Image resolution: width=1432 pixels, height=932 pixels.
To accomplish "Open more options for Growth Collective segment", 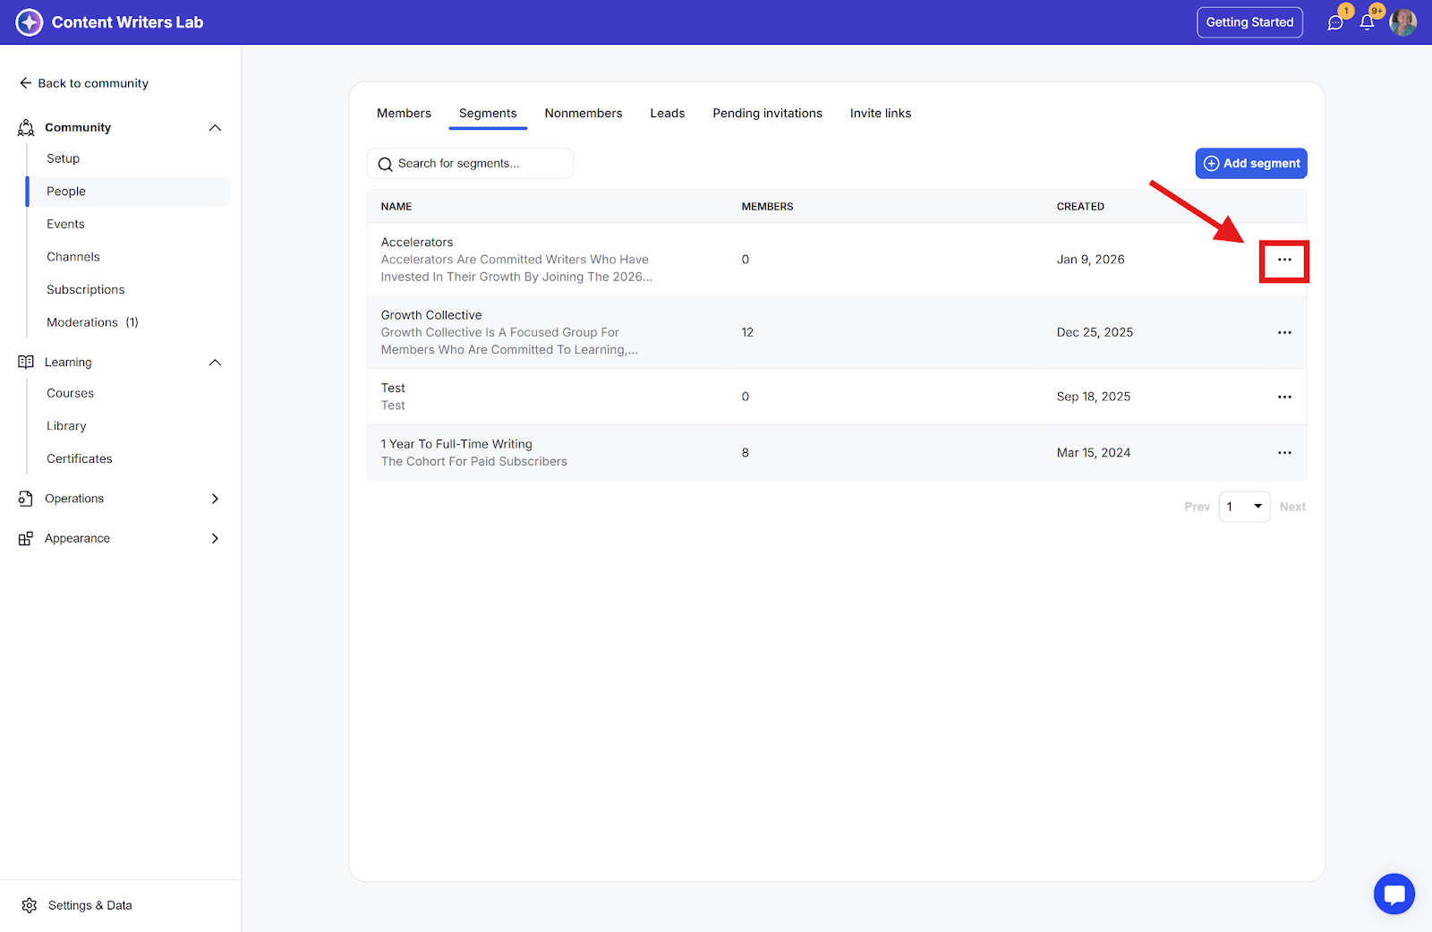I will [1284, 333].
